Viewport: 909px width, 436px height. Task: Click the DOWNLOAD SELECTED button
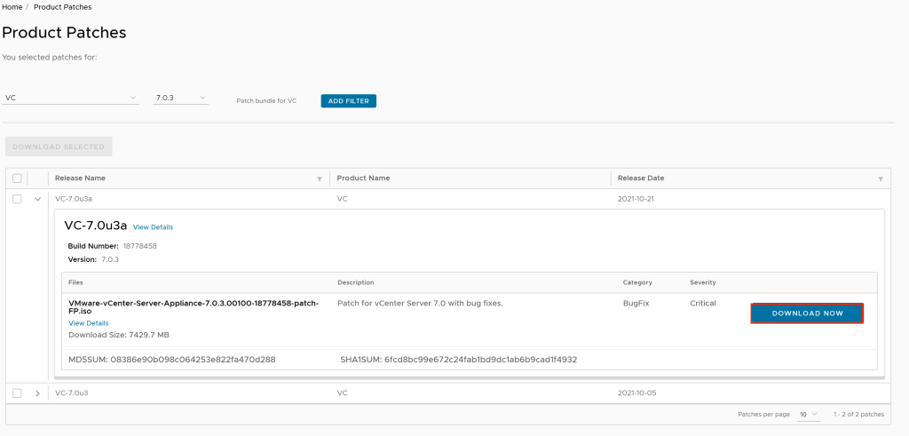[x=59, y=147]
